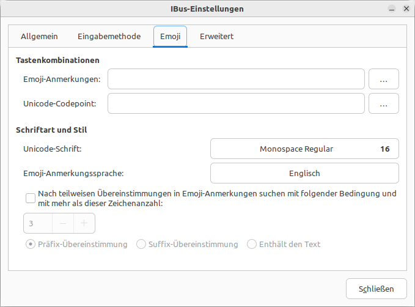Open Emoji-Anmerkungssprache Englisch selector
This screenshot has width=415, height=307.
304,173
